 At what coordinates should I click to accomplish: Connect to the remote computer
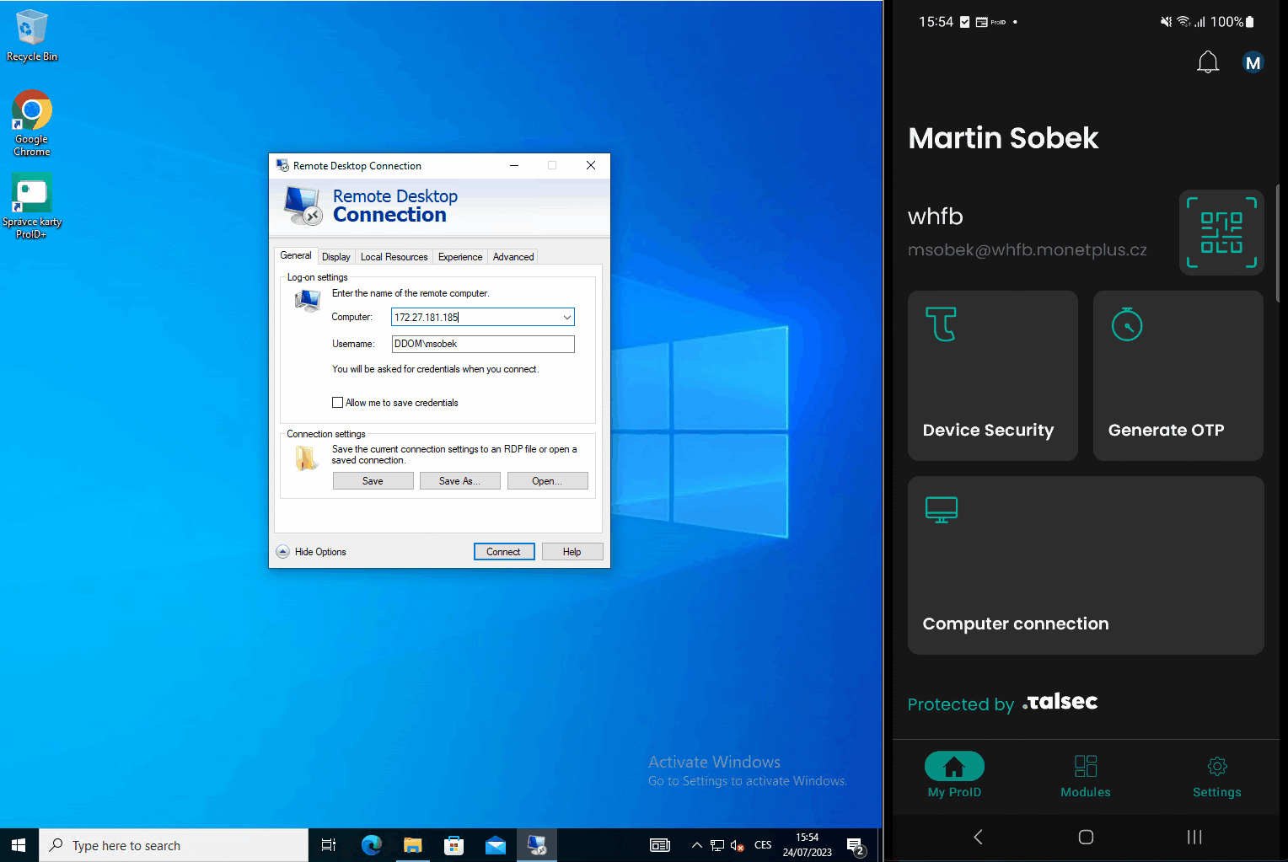tap(503, 551)
